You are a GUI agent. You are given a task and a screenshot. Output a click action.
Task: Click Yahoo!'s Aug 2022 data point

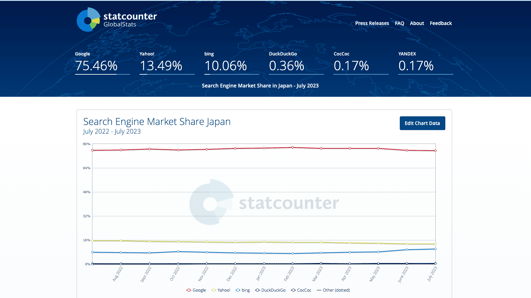121,241
